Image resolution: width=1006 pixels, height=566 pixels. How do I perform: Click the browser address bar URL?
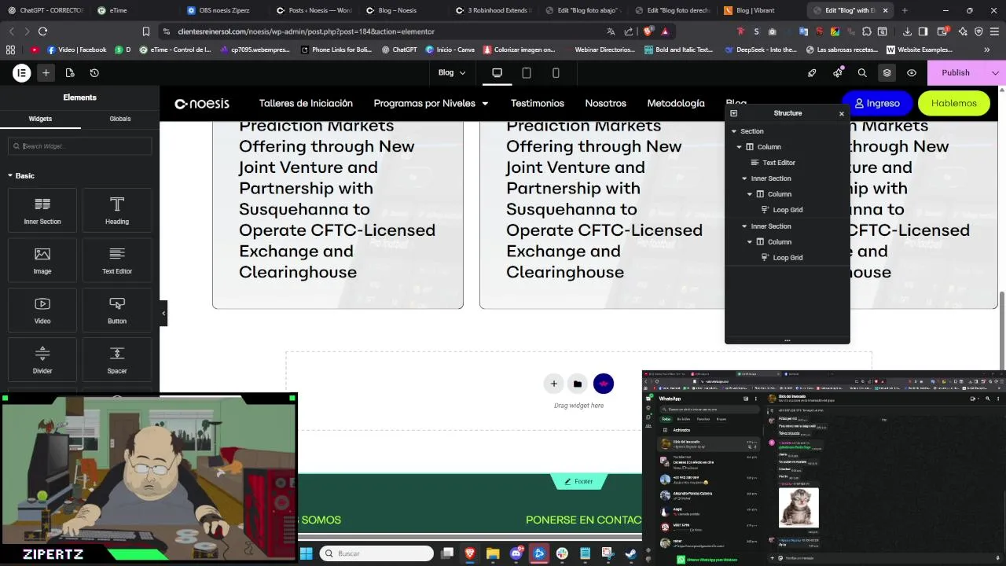306,31
